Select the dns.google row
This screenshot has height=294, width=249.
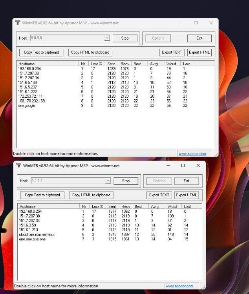pyautogui.click(x=27, y=106)
